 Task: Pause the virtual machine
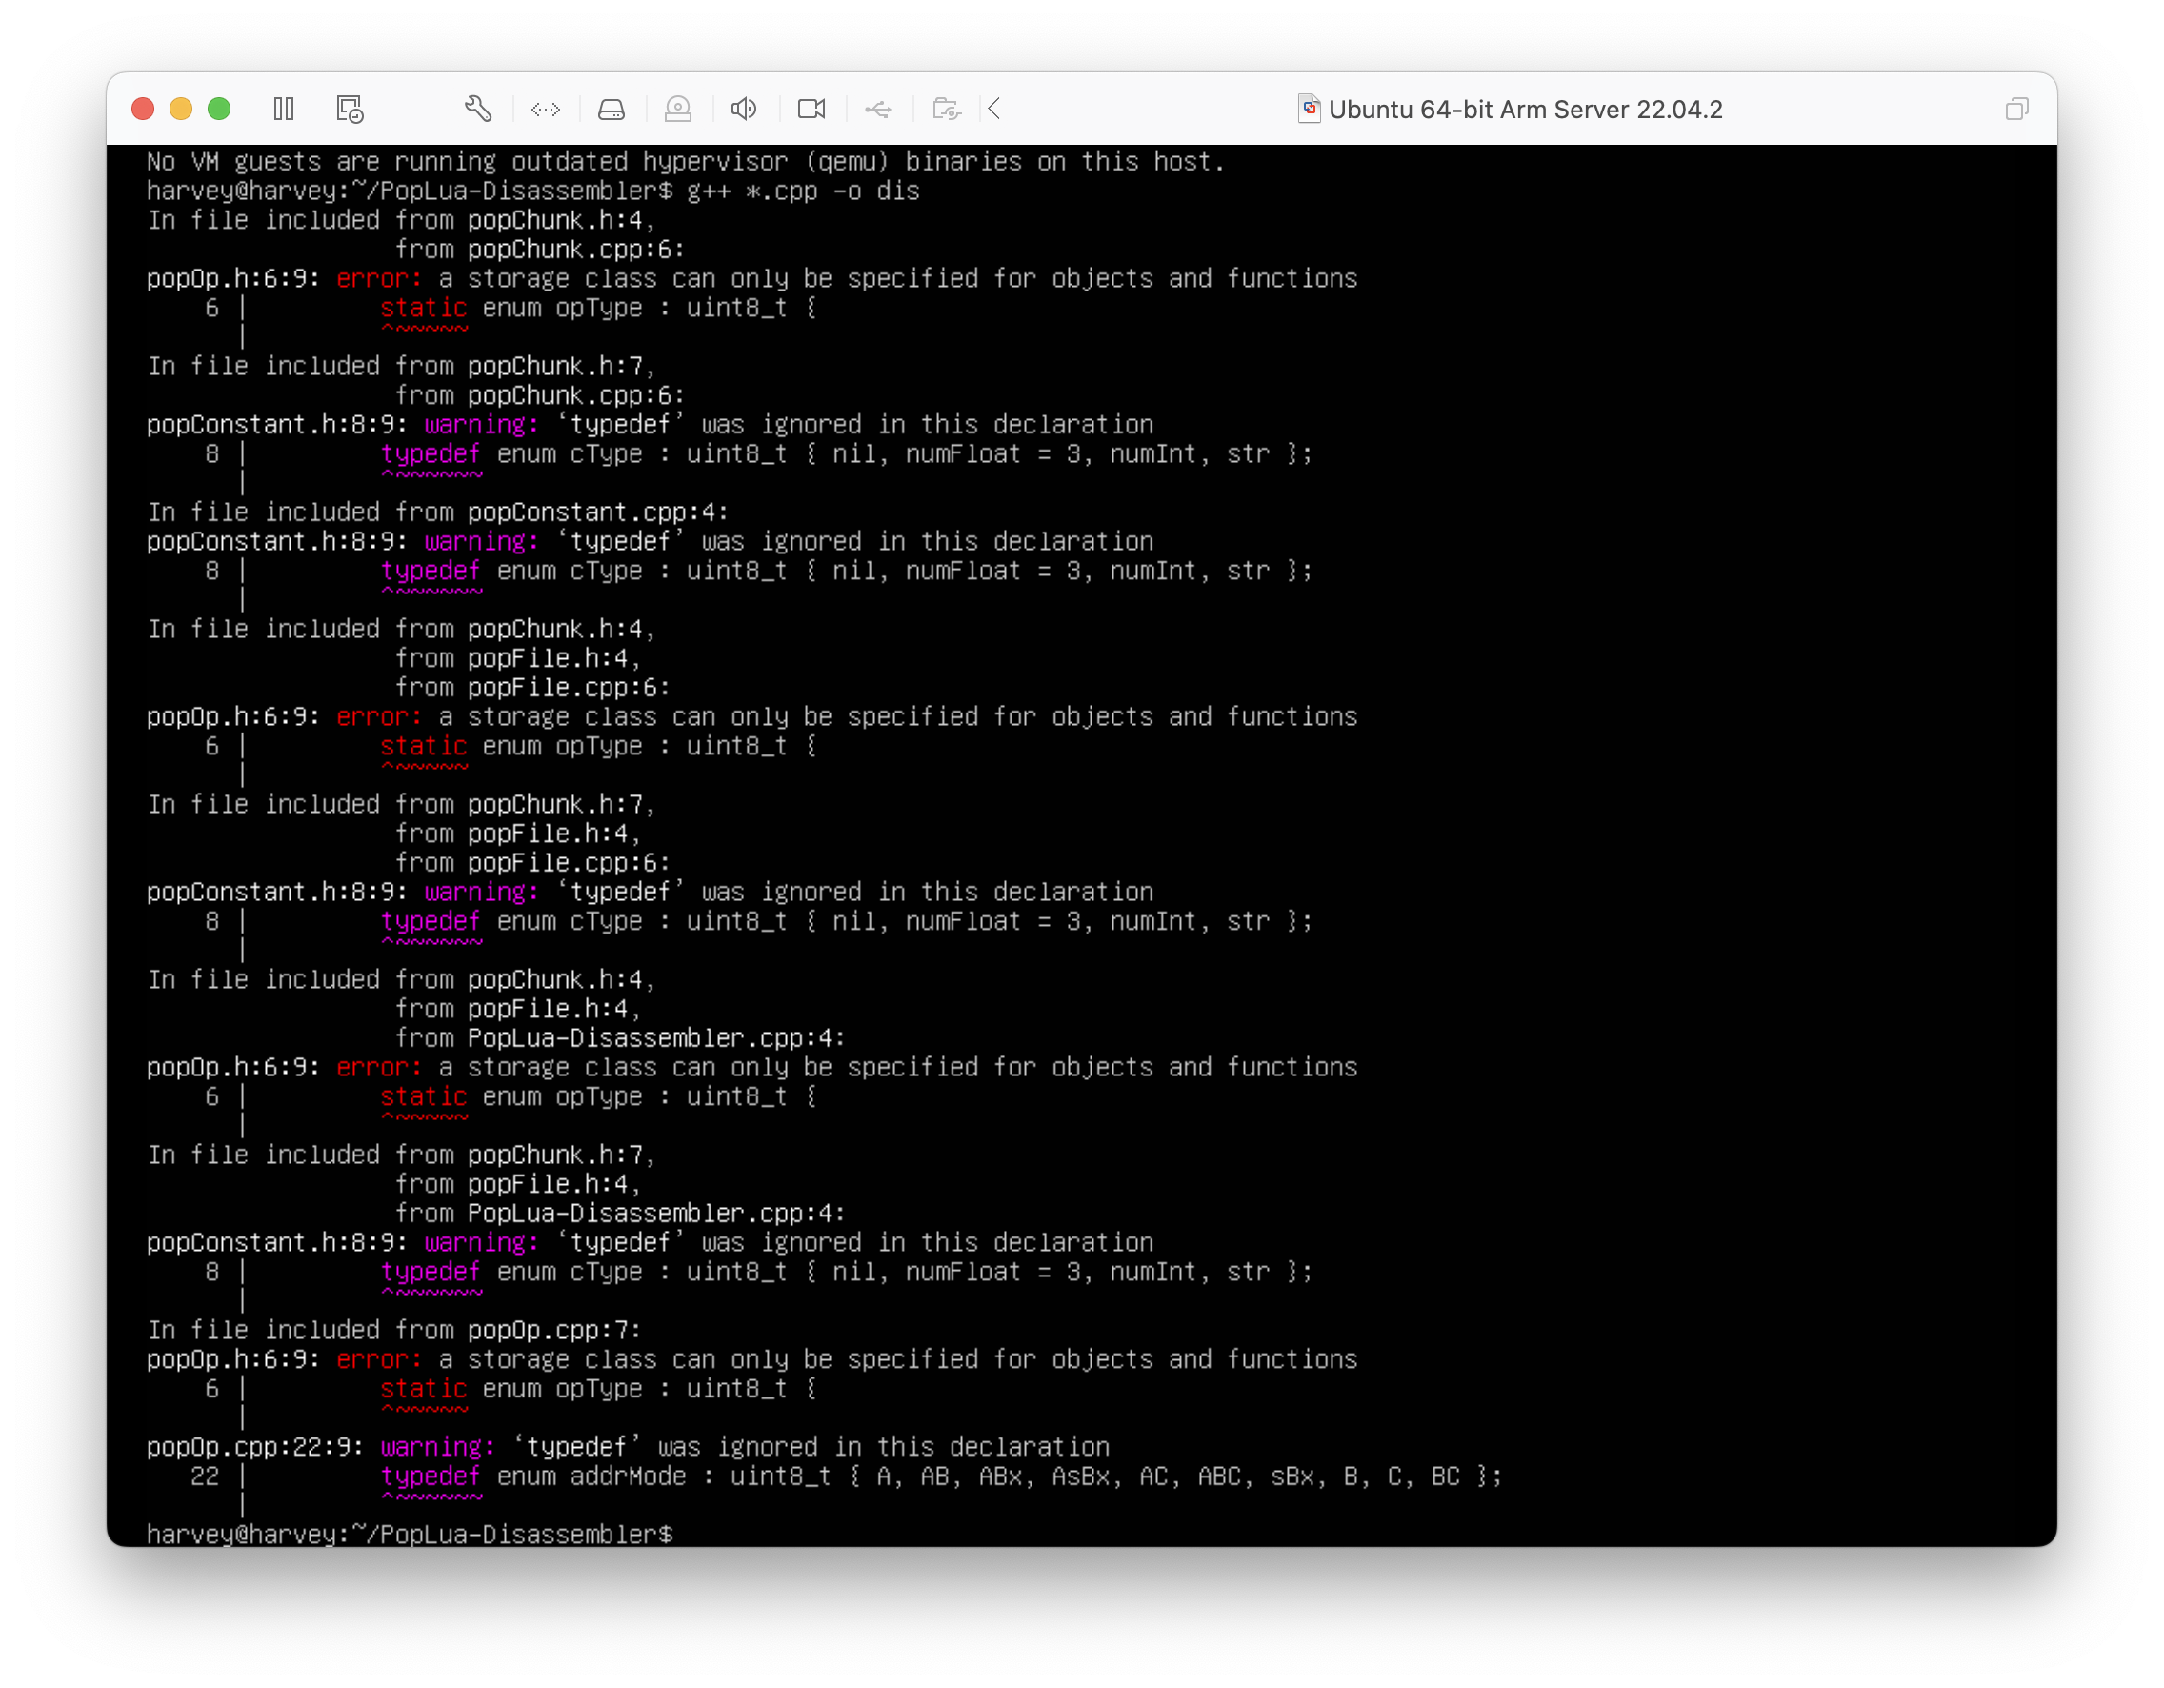point(284,109)
